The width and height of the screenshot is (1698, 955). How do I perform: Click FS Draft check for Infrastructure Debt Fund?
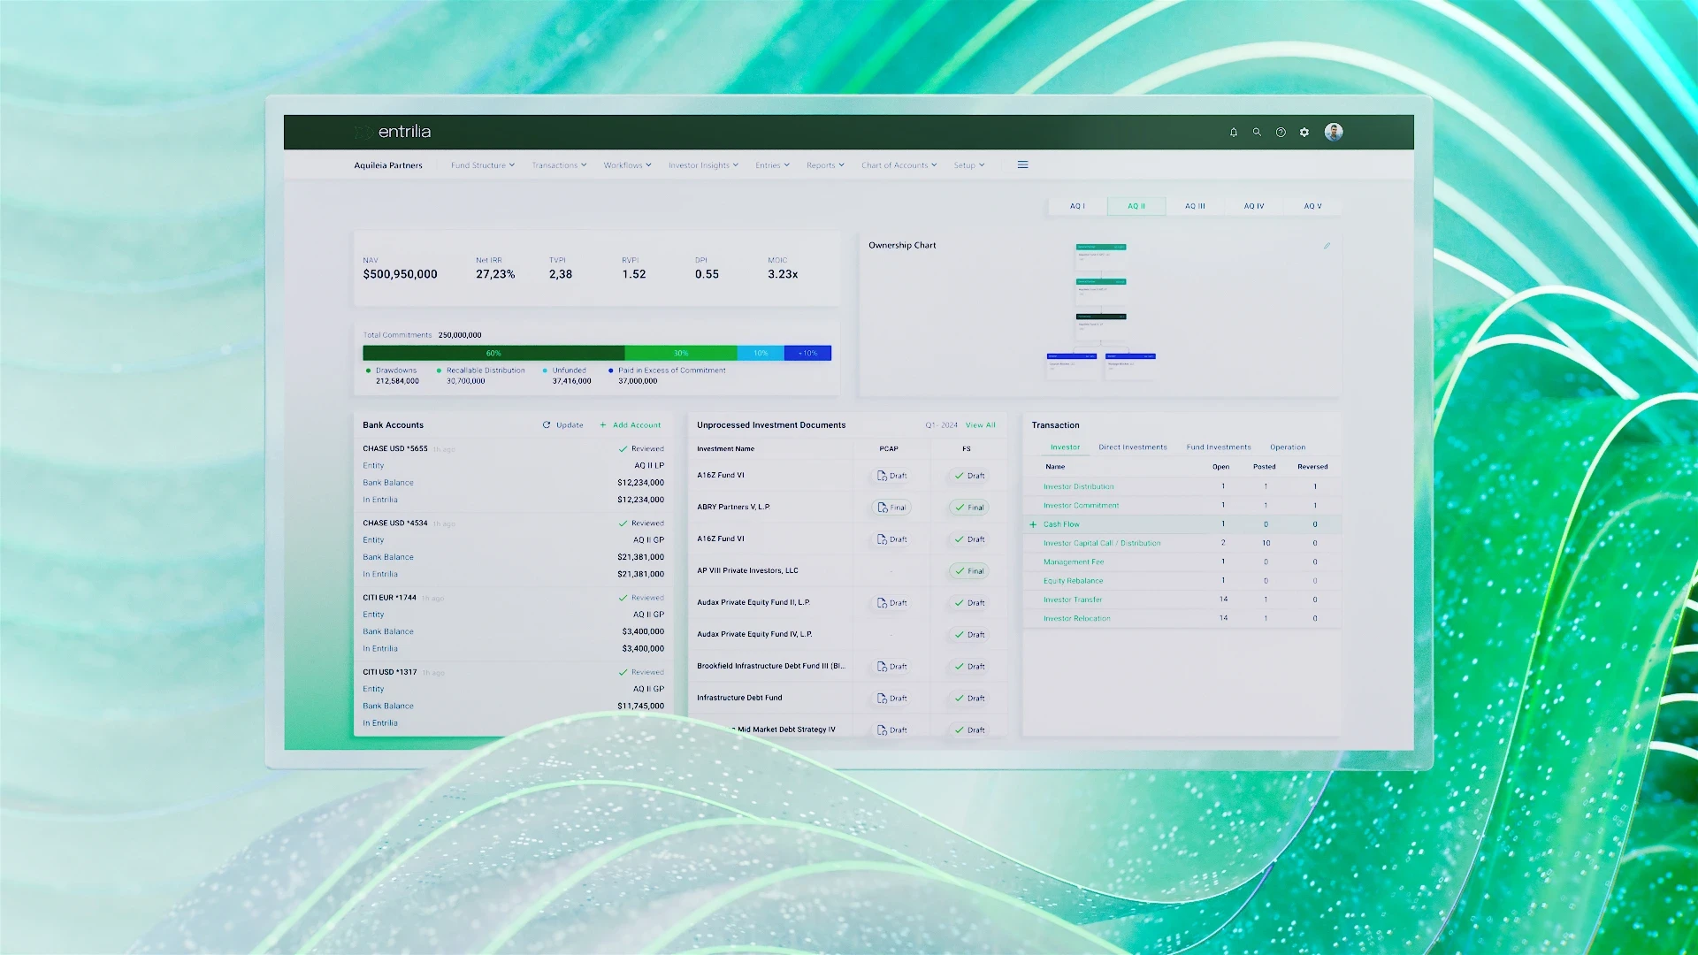pos(969,699)
